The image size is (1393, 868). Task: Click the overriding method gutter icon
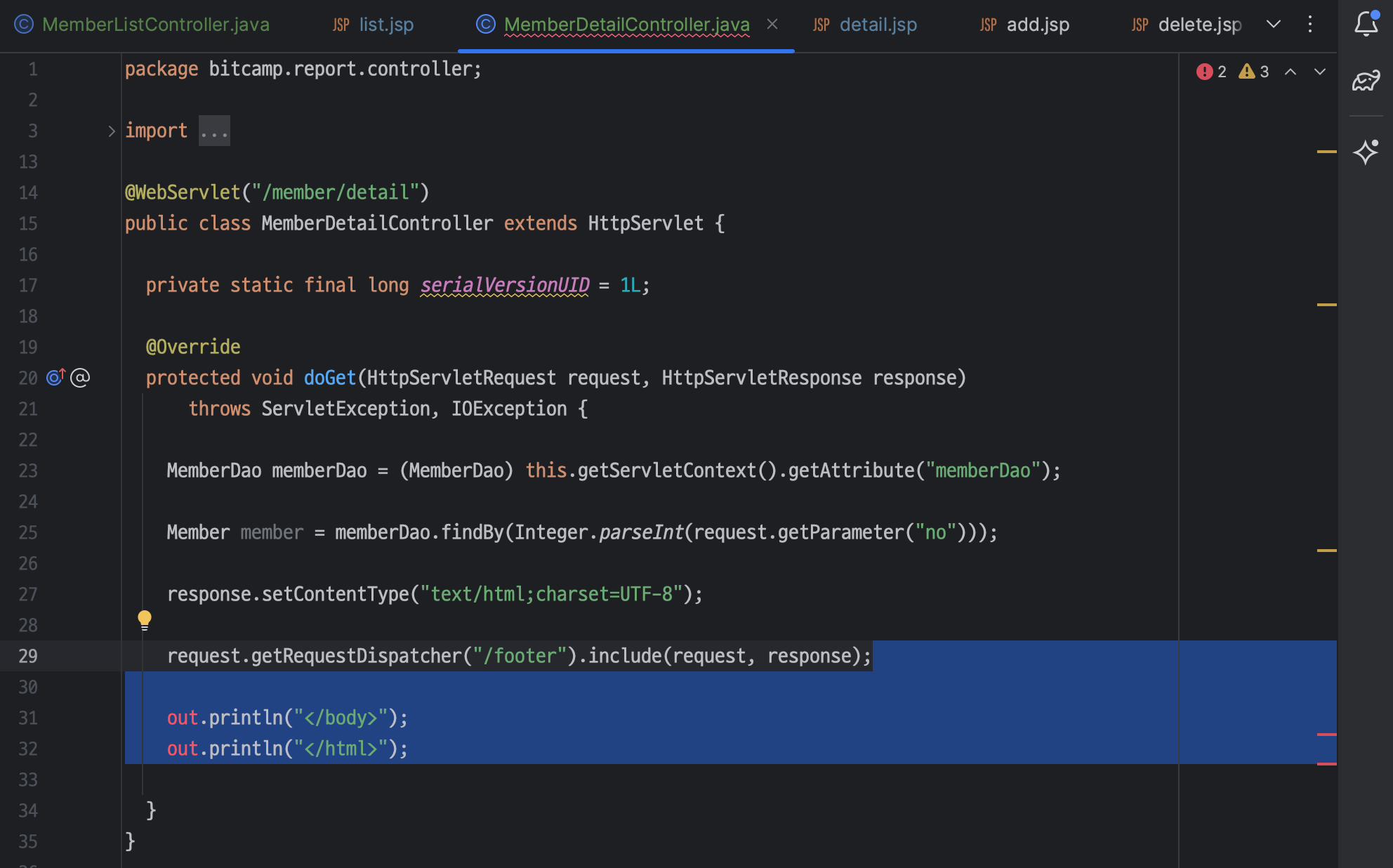pos(55,378)
